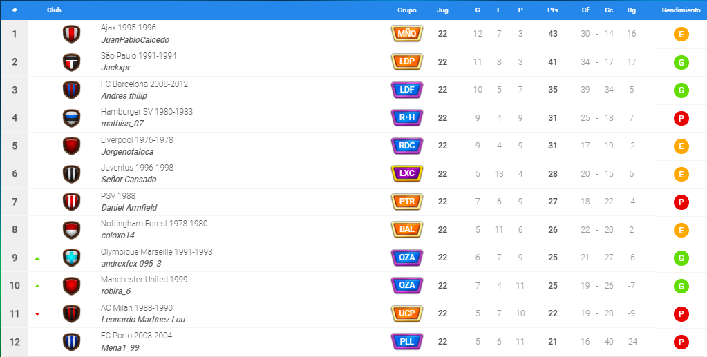The width and height of the screenshot is (707, 357).
Task: Click the LXC group badge for Juventus
Action: pyautogui.click(x=406, y=173)
